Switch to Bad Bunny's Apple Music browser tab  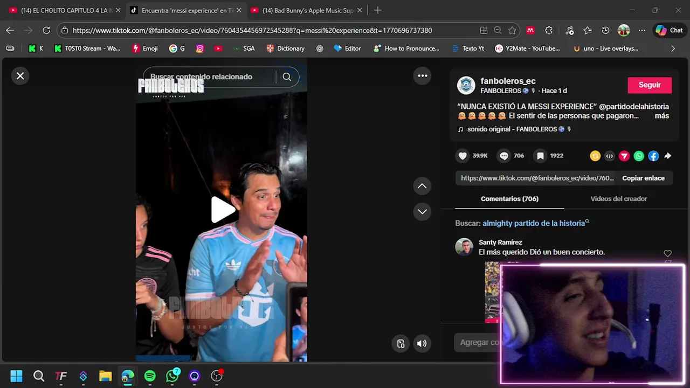(307, 10)
